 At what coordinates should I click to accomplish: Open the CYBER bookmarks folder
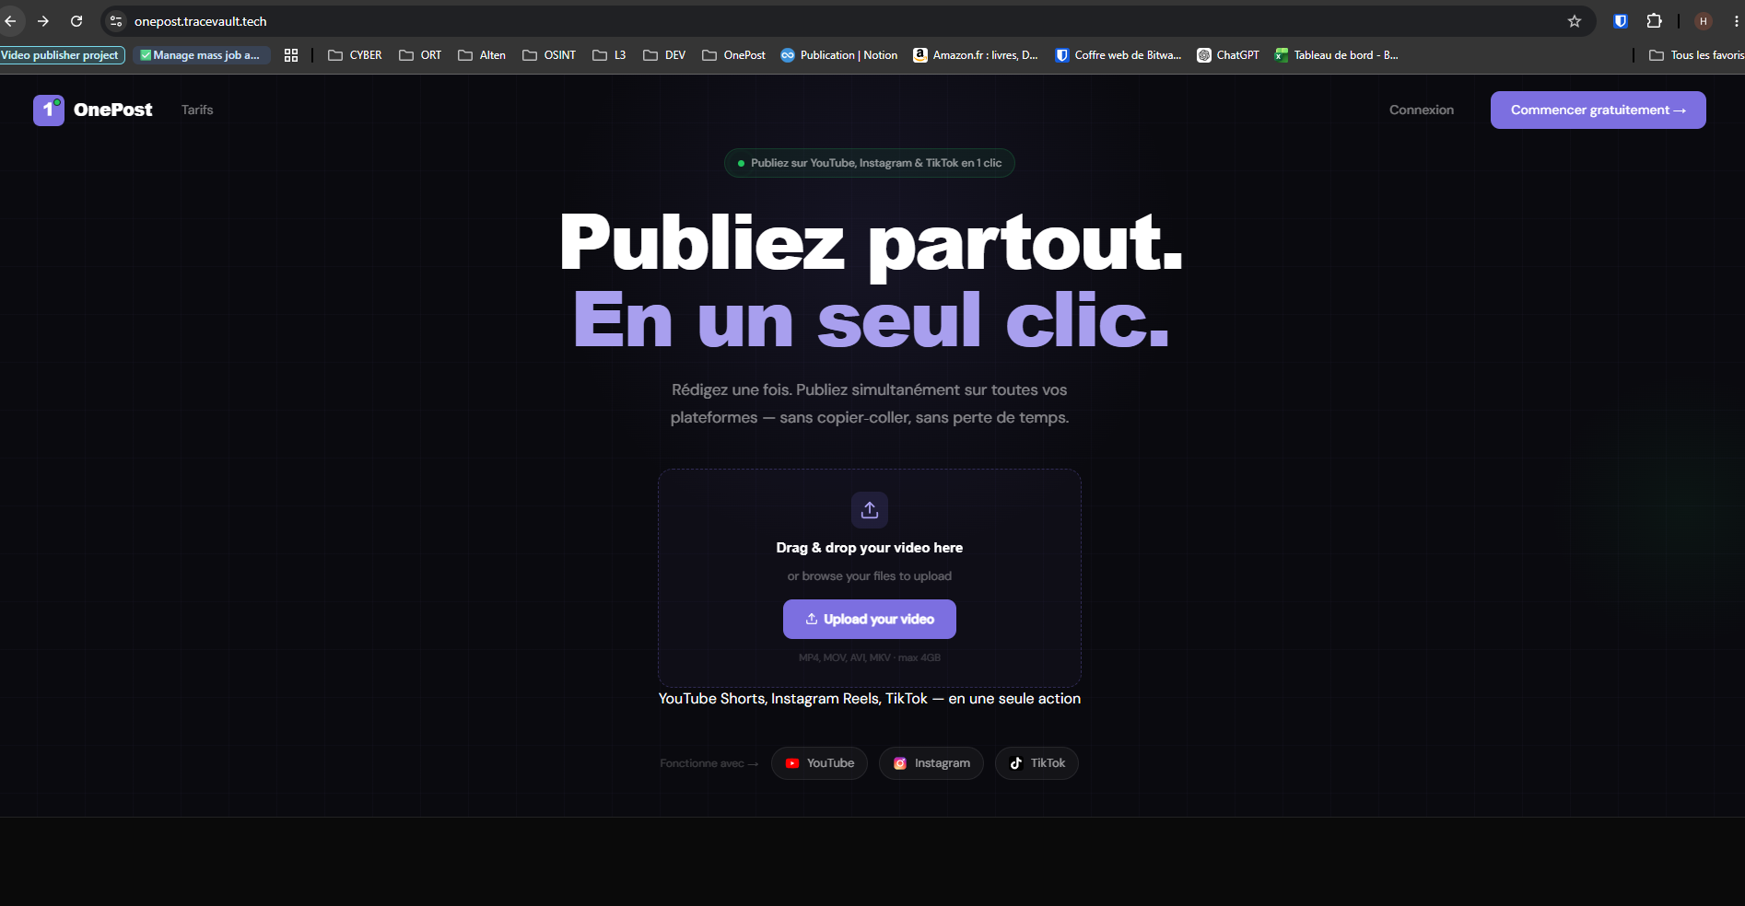(x=355, y=55)
